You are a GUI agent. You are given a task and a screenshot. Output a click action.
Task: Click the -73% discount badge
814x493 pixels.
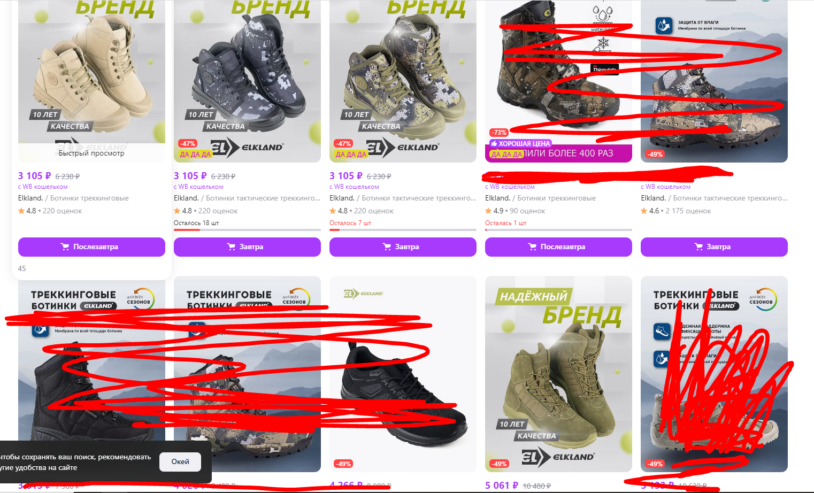pyautogui.click(x=499, y=132)
